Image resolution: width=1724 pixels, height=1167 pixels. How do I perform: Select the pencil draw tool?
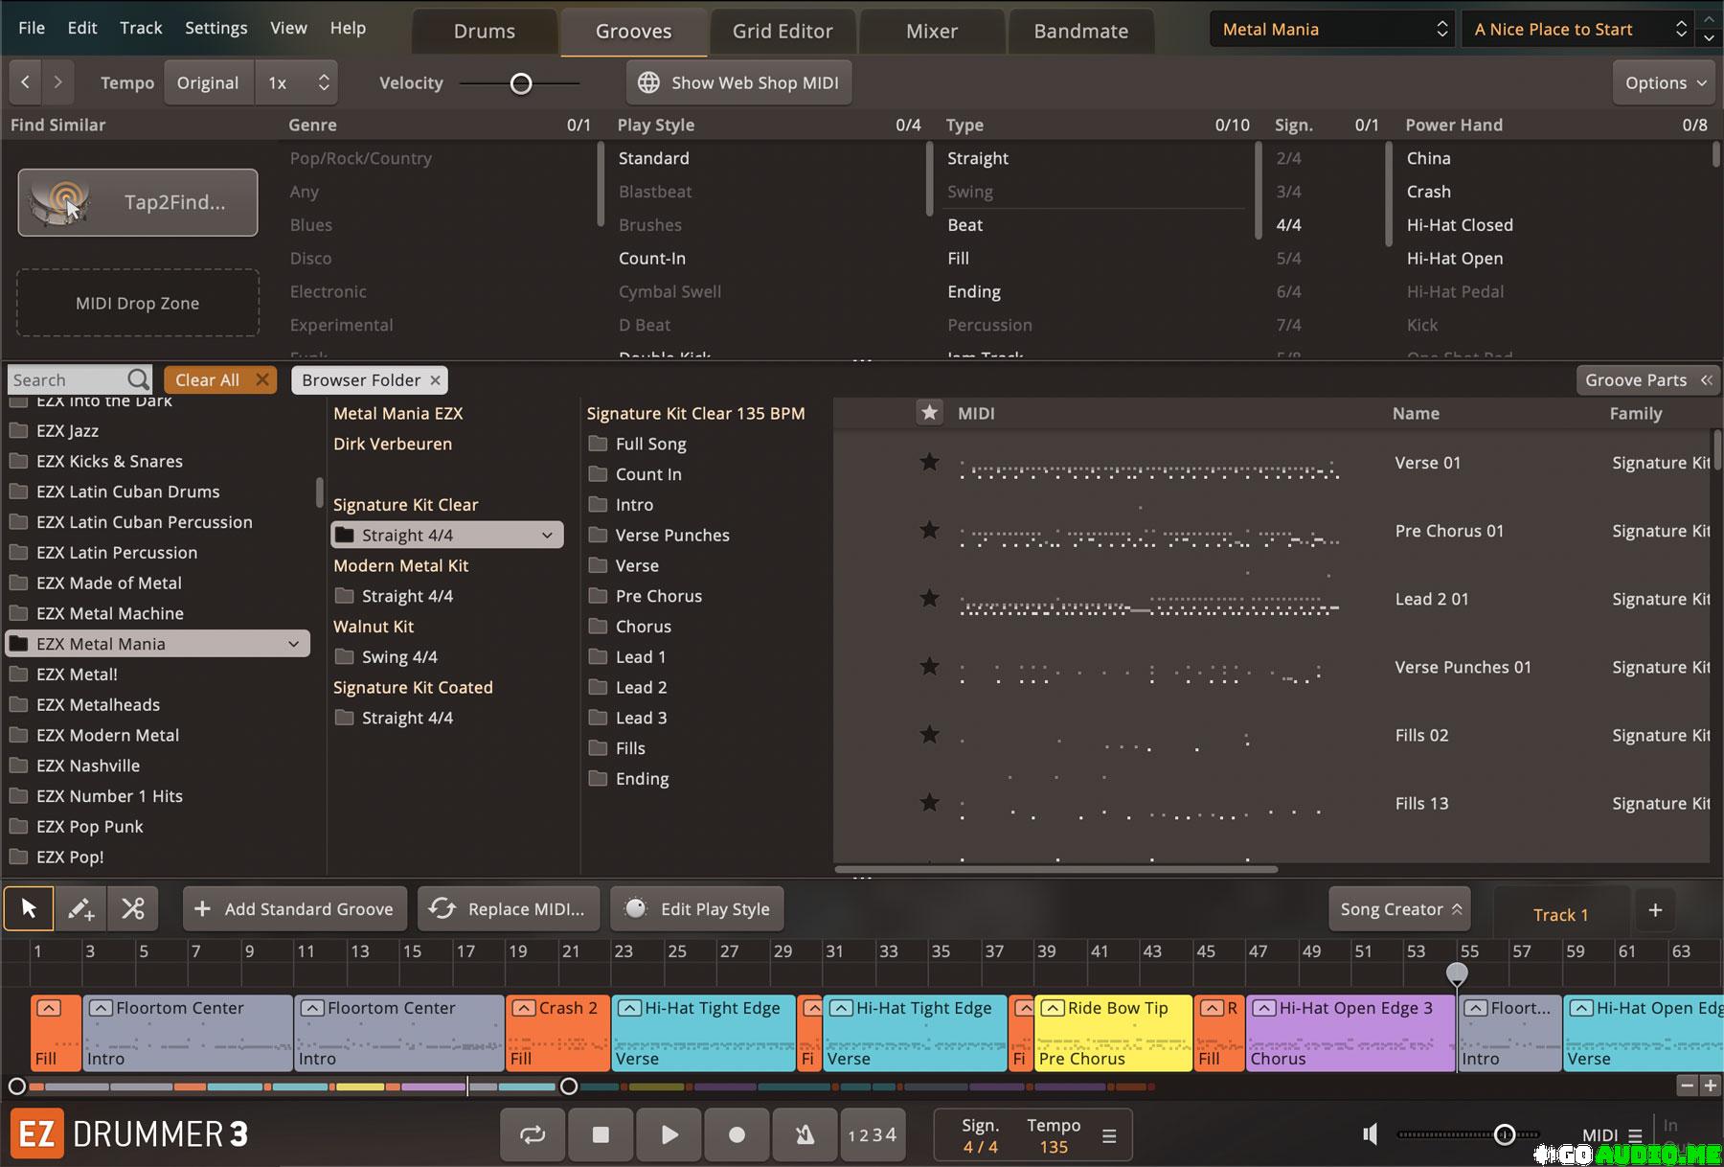pyautogui.click(x=80, y=908)
